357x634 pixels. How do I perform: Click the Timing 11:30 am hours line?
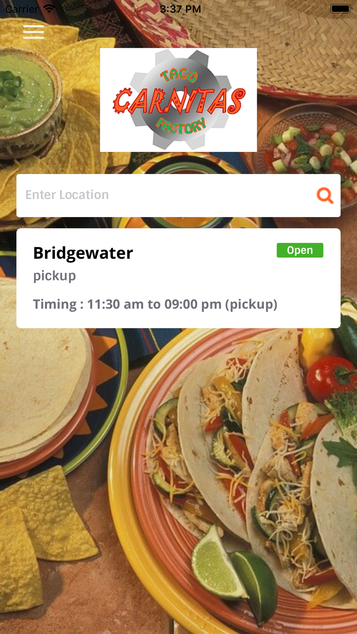[155, 304]
